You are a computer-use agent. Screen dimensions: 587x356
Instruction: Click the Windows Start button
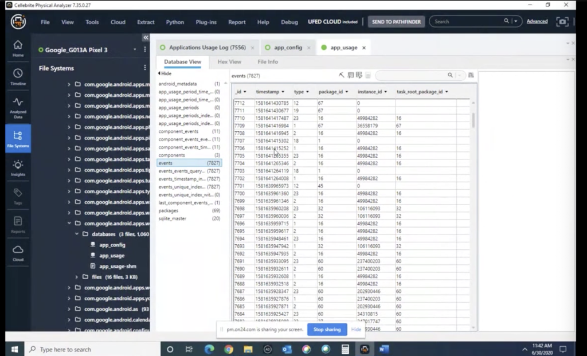point(14,349)
